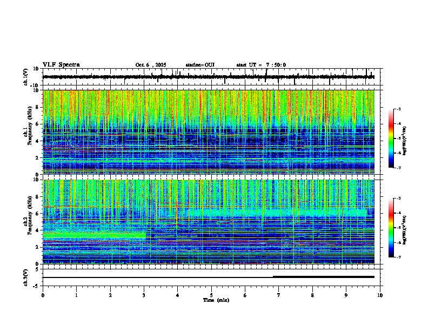The width and height of the screenshot is (428, 331).
Task: Click the "ch.3(V)" axis label
Action: click(x=26, y=277)
